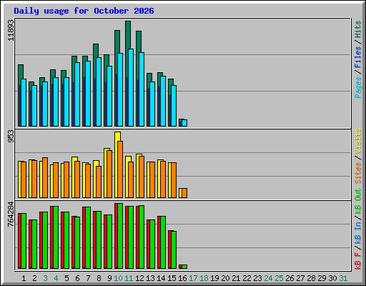Click day 16 on the x-axis
The height and width of the screenshot is (286, 366).
pyautogui.click(x=182, y=278)
